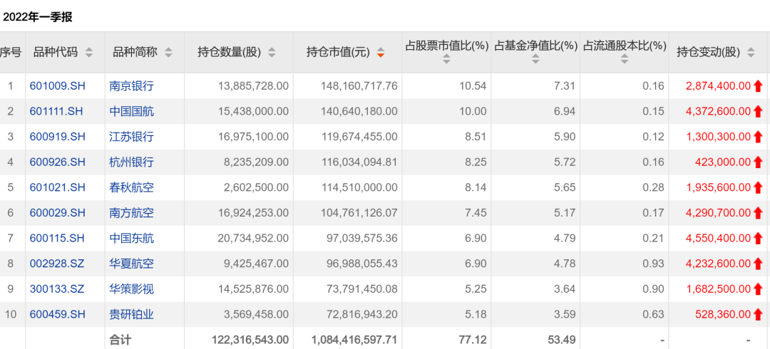Click the 贵研铂业 stock link
Image resolution: width=770 pixels, height=349 pixels.
pyautogui.click(x=131, y=314)
